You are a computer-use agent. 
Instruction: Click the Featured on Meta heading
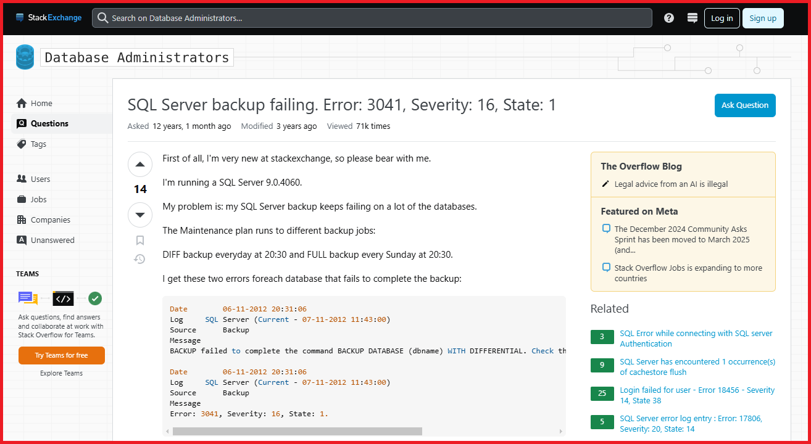click(639, 211)
